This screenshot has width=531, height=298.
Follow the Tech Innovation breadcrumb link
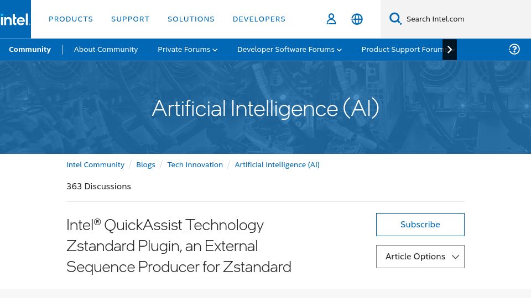[x=195, y=164]
